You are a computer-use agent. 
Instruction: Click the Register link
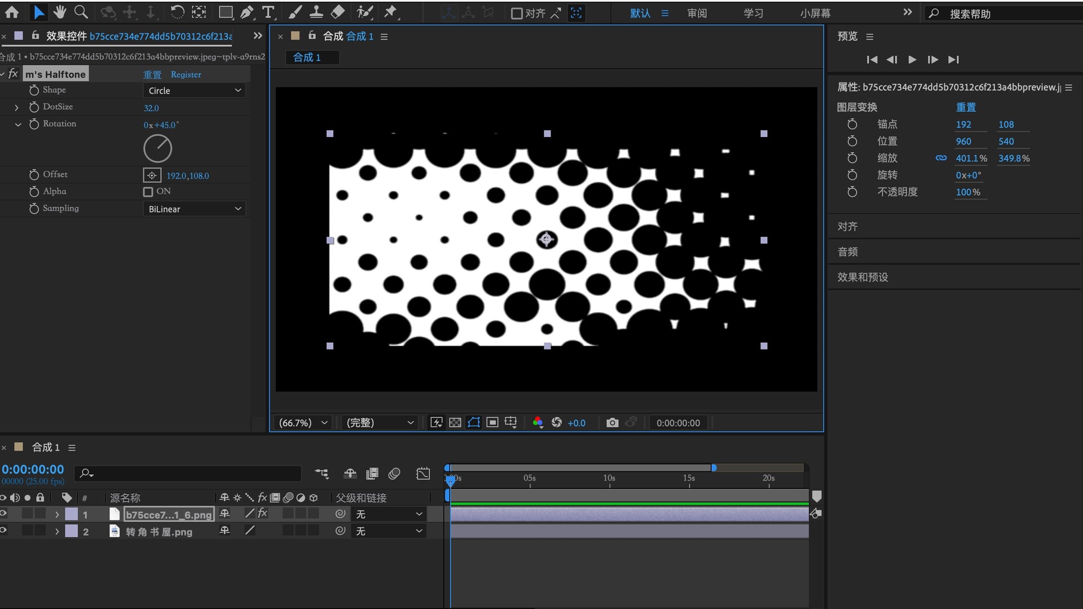click(186, 74)
